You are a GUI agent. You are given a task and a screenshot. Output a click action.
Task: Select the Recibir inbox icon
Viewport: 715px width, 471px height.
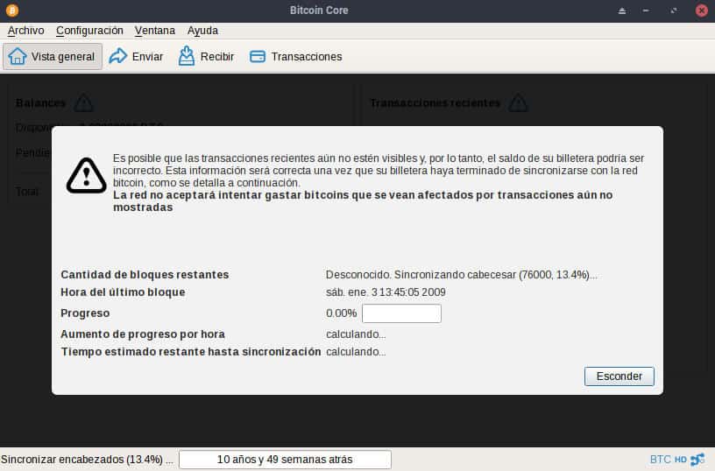coord(187,56)
